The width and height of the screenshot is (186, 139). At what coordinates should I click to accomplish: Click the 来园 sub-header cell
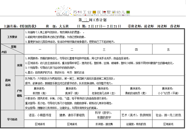(x=19, y=65)
